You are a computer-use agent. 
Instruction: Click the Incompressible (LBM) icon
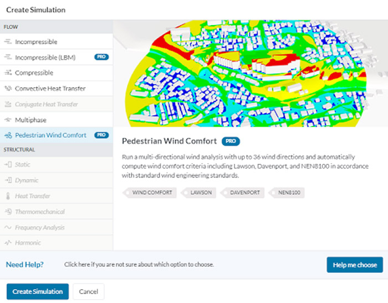[8, 57]
